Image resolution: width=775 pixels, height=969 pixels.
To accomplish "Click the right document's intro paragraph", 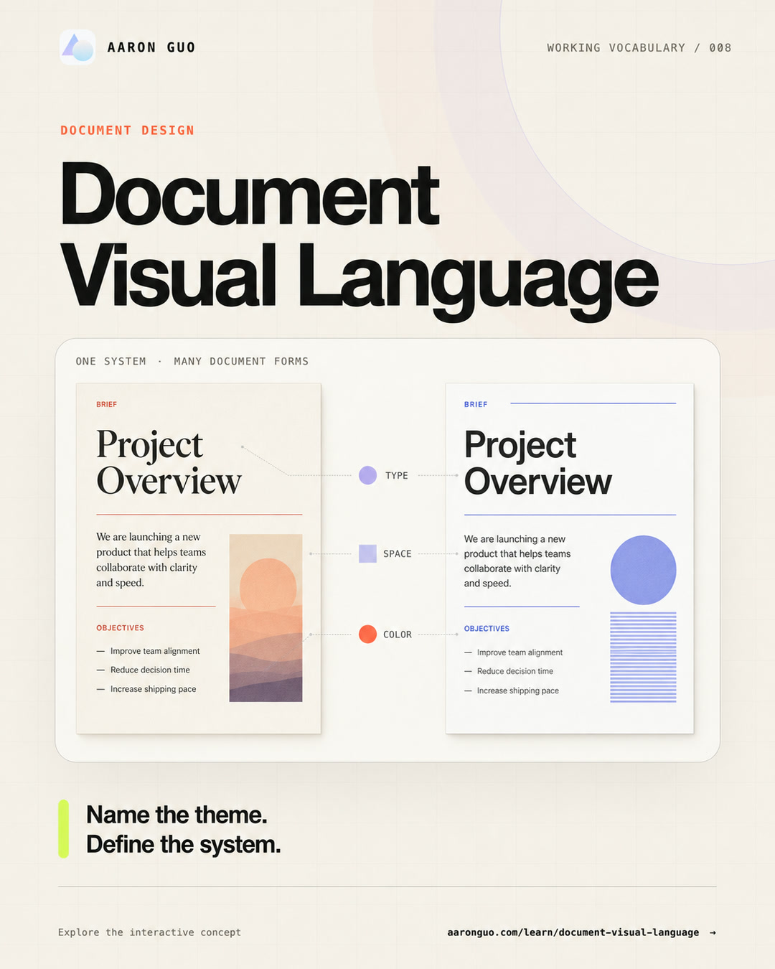I will 517,561.
